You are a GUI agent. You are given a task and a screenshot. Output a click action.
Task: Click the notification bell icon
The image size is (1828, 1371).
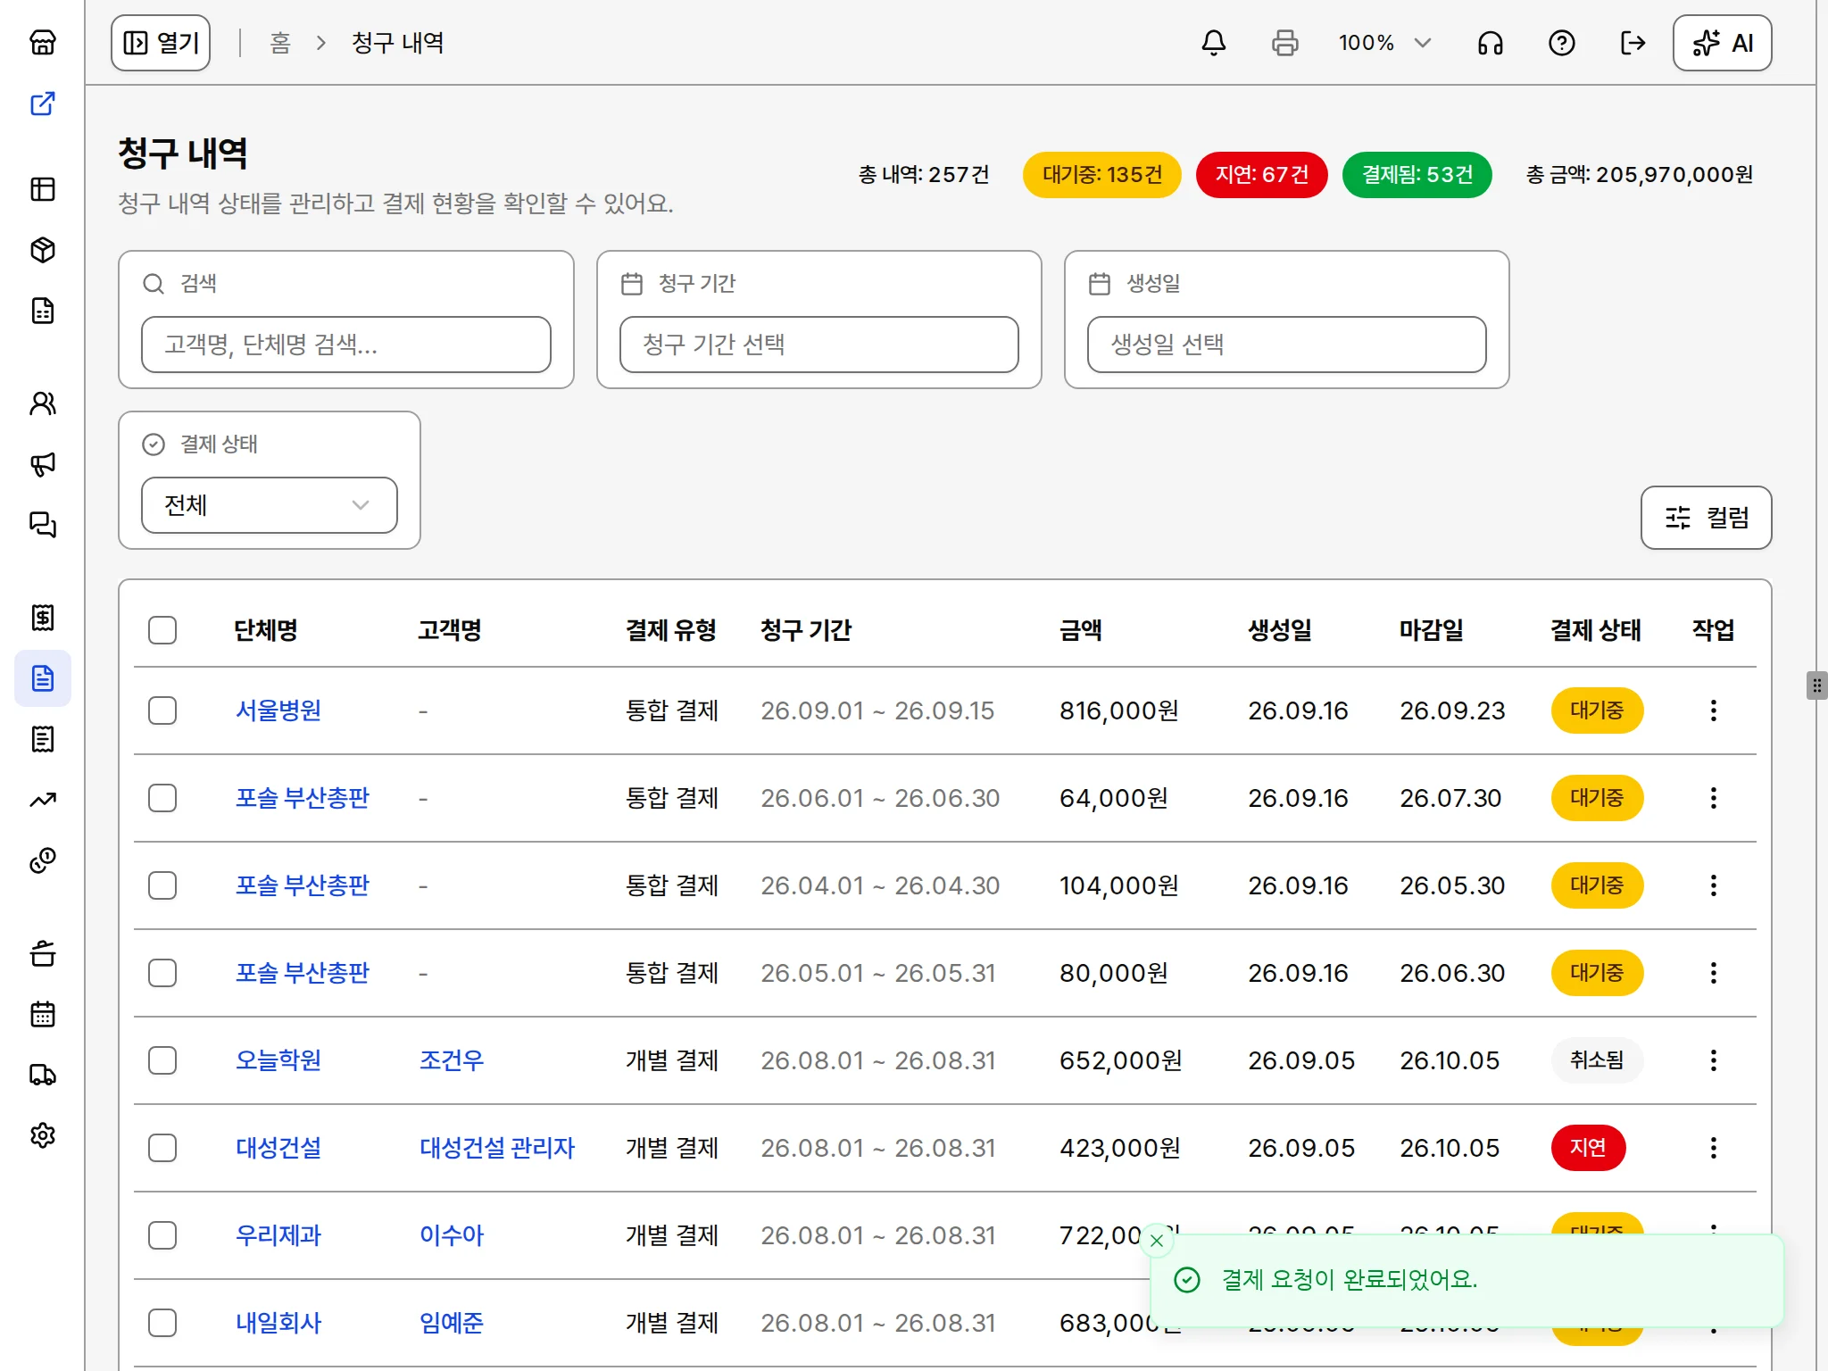1214,43
